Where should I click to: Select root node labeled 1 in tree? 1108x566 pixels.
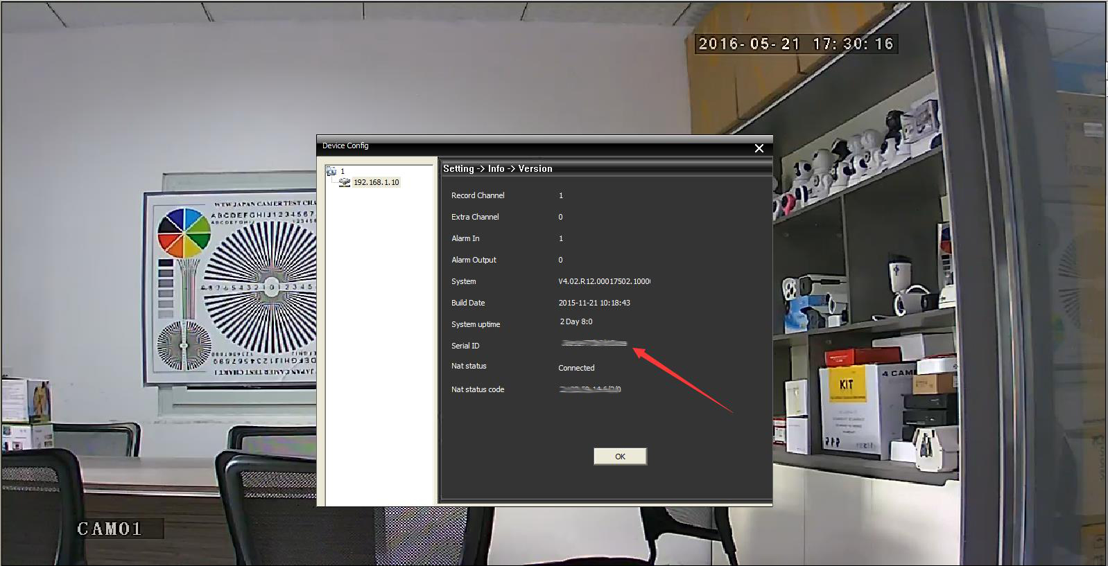point(343,171)
